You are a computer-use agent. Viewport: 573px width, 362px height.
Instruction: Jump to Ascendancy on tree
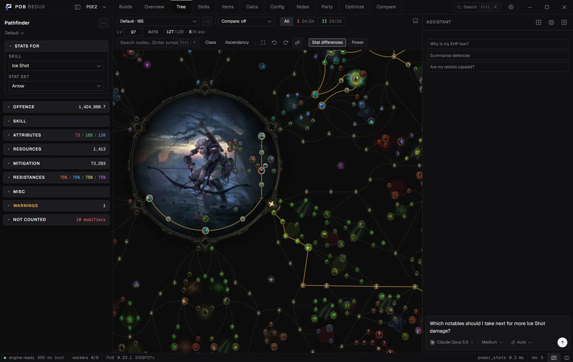(237, 42)
